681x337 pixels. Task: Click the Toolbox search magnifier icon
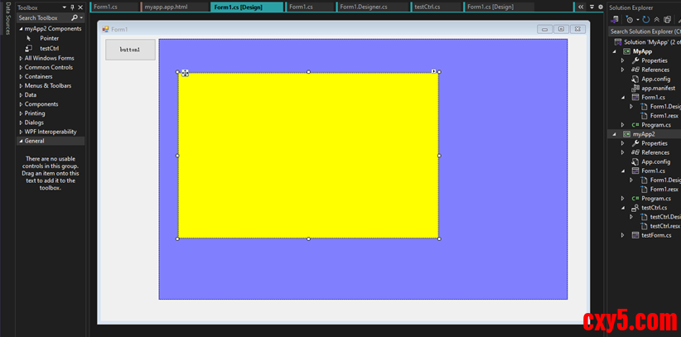click(x=75, y=17)
